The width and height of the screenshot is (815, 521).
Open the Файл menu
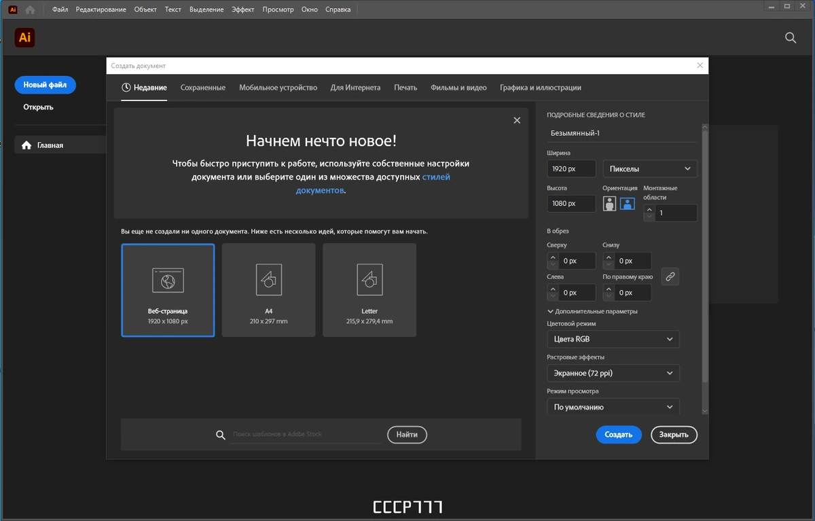tap(60, 10)
